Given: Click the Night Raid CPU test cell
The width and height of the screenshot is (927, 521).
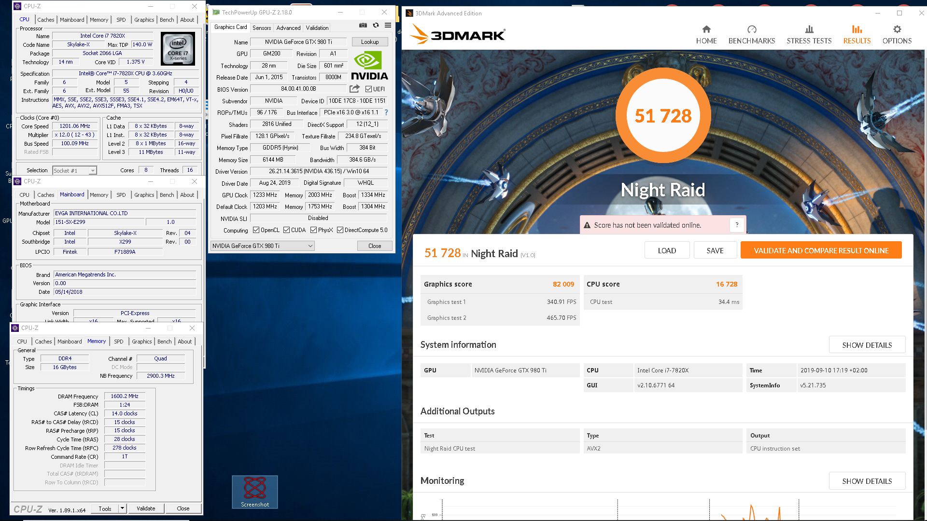Looking at the screenshot, I should (x=500, y=449).
